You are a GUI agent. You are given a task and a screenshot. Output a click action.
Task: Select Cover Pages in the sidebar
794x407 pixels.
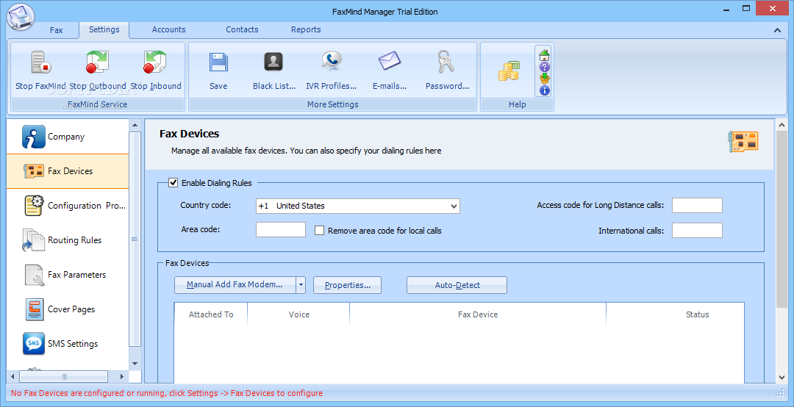[68, 309]
